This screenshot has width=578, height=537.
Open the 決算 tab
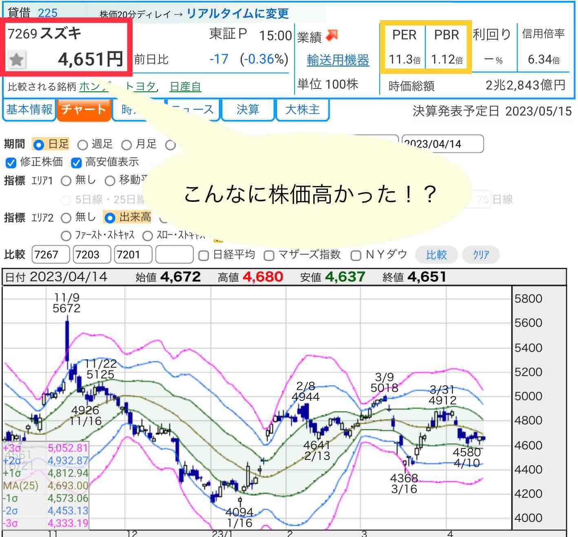click(x=248, y=110)
